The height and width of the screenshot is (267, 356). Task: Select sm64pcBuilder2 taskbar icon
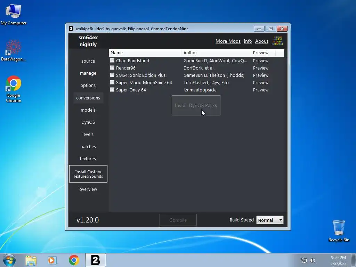96,260
